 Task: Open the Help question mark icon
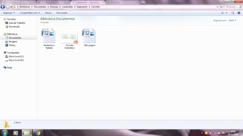[x=239, y=13]
